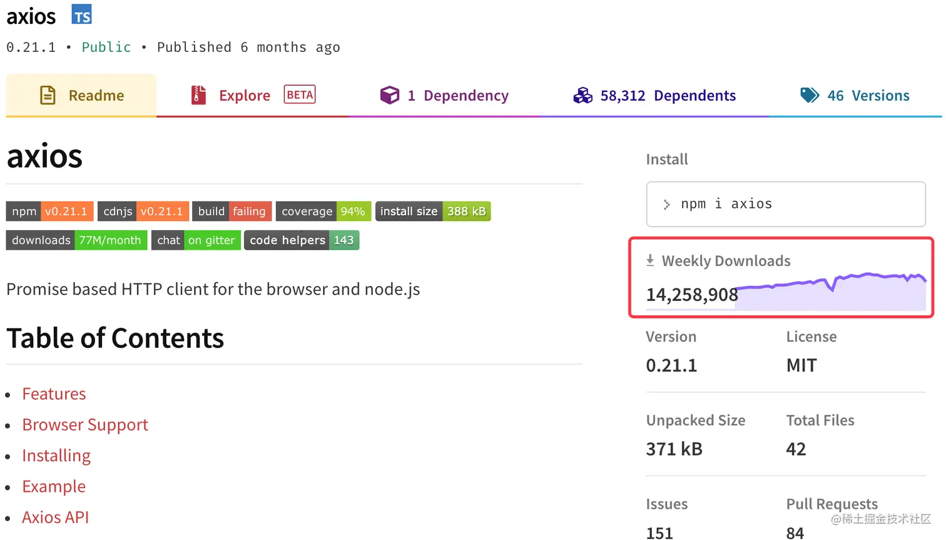Open the coverage 94% badge
Screen dimensions: 946x540
pyautogui.click(x=323, y=211)
